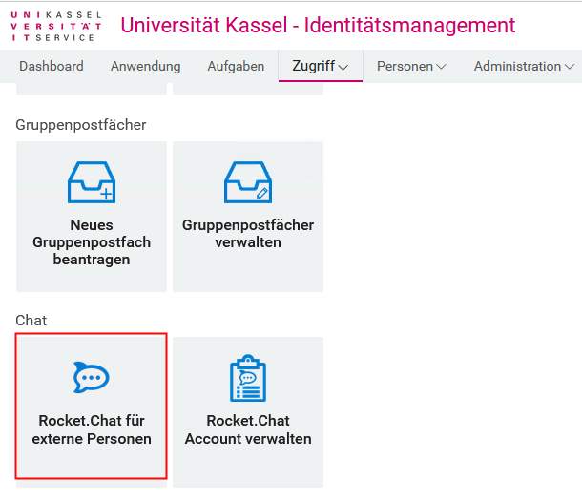This screenshot has height=502, width=582.
Task: Expand the Zugriff menu chevron
Action: [343, 67]
